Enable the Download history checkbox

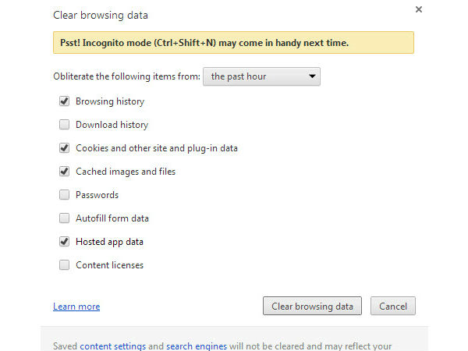tap(64, 125)
